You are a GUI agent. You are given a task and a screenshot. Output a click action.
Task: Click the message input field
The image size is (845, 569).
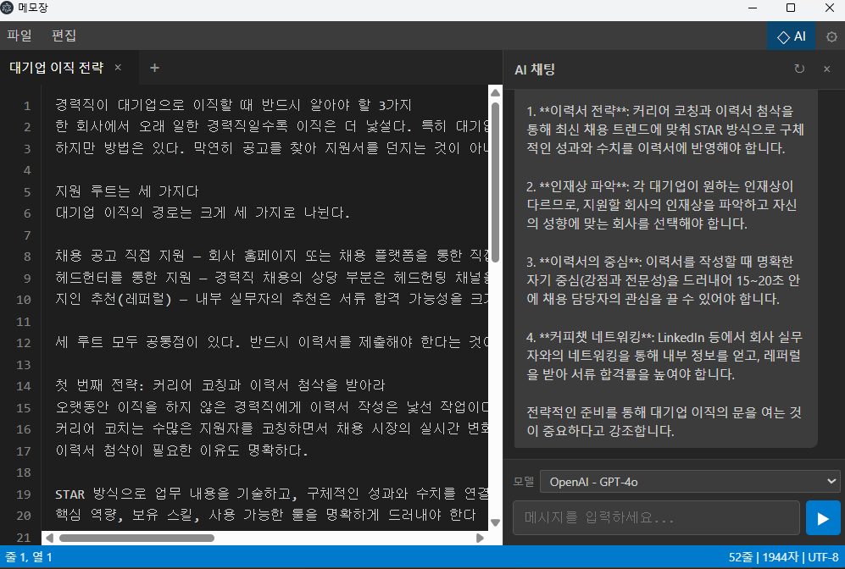coord(656,518)
